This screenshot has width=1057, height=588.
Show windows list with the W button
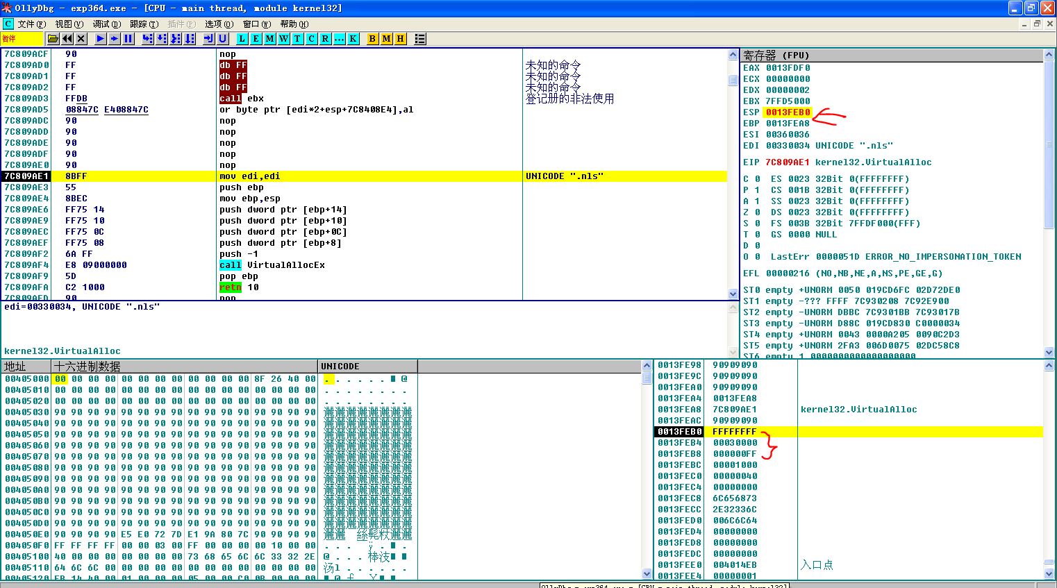pyautogui.click(x=284, y=39)
